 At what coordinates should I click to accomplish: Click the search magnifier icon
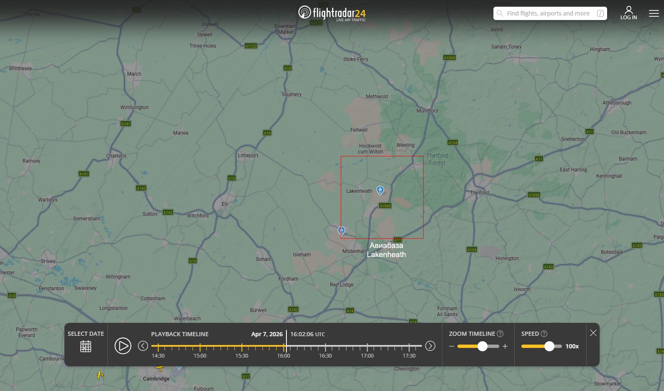[x=500, y=13]
